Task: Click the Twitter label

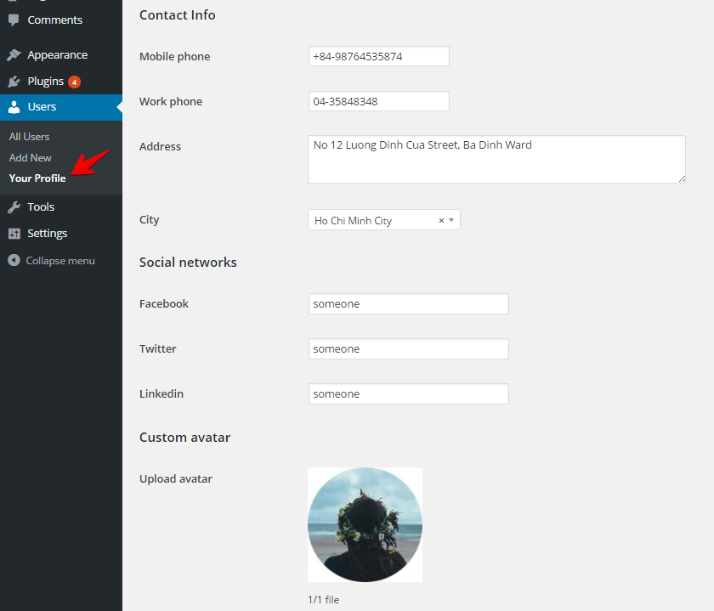Action: tap(157, 348)
